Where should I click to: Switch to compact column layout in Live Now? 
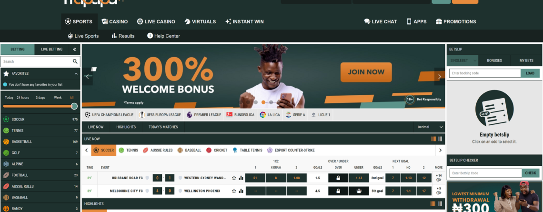pyautogui.click(x=440, y=139)
